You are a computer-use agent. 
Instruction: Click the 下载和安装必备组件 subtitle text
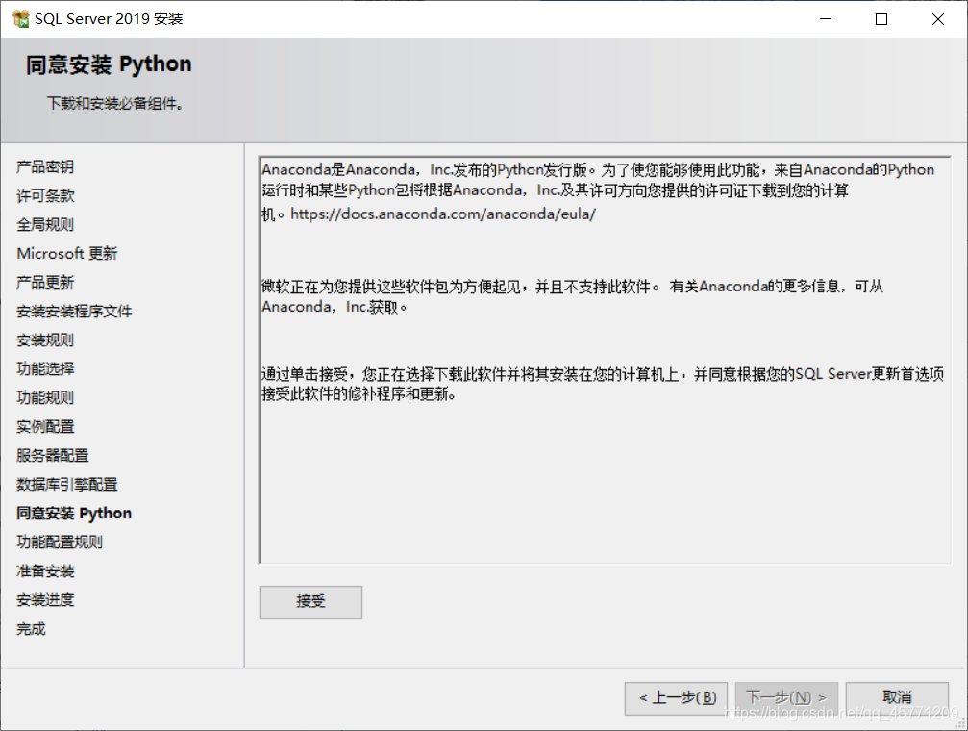115,103
